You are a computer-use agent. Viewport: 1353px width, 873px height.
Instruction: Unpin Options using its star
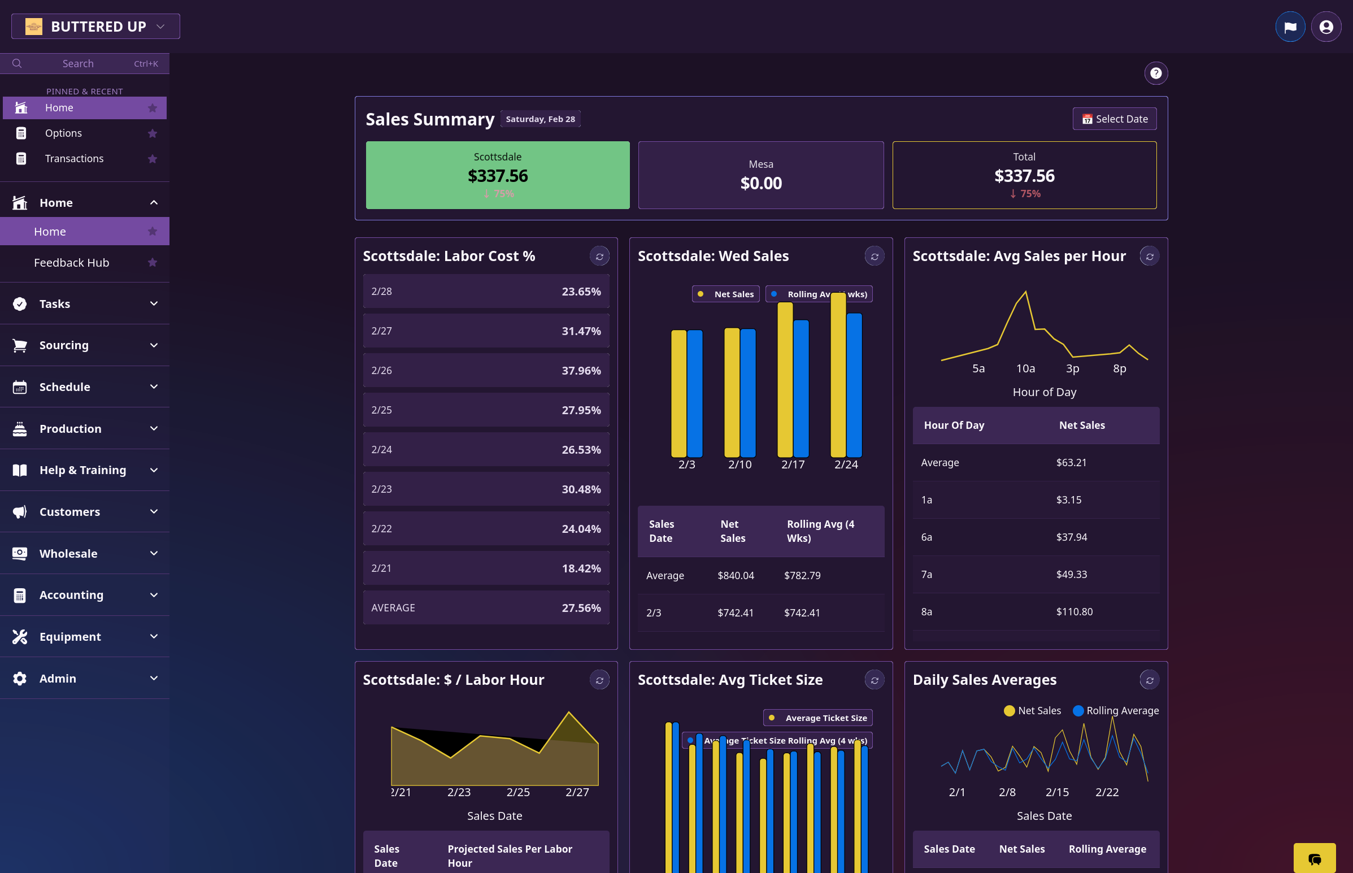(152, 133)
